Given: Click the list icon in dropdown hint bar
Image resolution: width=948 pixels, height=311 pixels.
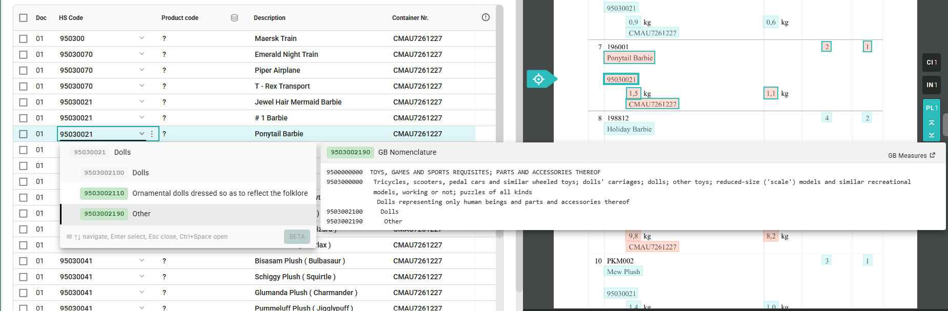Looking at the screenshot, I should tap(69, 237).
